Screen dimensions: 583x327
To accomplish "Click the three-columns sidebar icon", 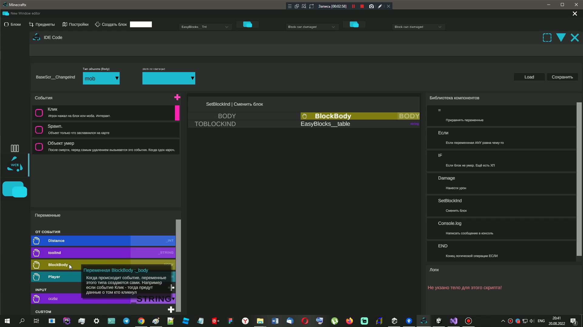I will (15, 148).
